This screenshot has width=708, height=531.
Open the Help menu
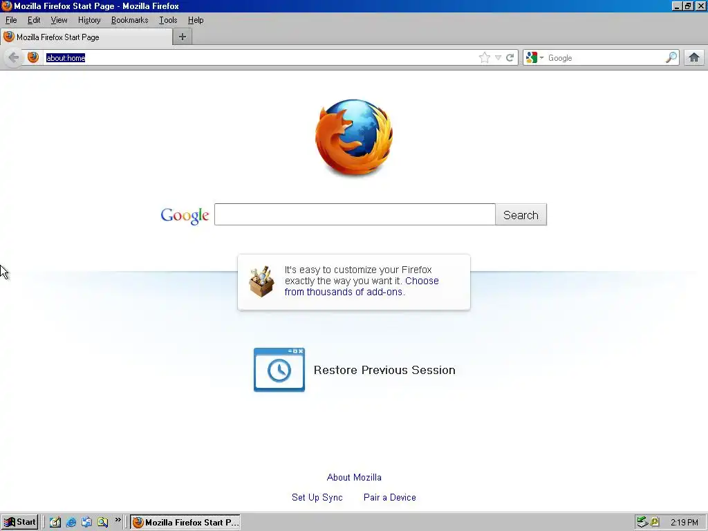coord(196,20)
